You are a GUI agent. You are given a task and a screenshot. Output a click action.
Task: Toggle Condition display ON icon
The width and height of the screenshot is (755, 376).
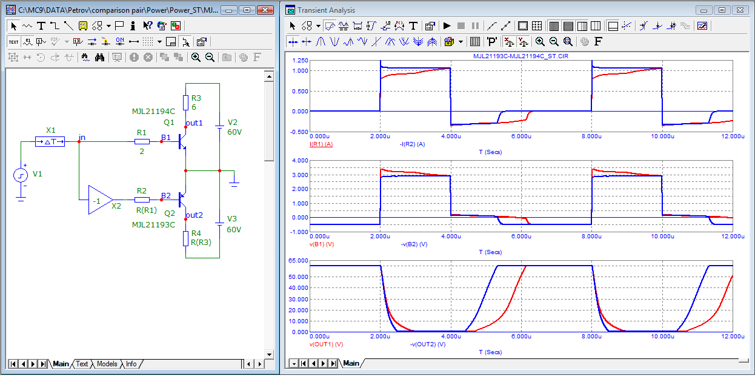[120, 42]
